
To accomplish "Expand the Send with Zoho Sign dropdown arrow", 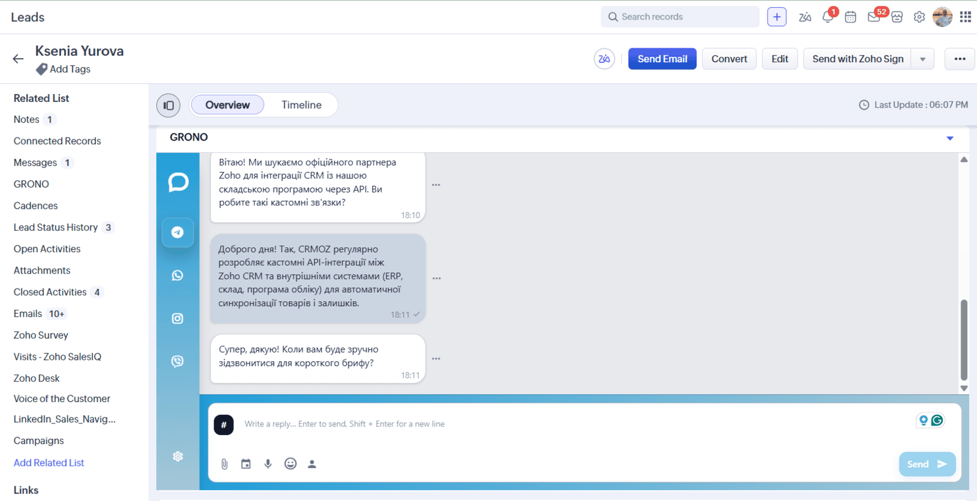I will tap(923, 59).
